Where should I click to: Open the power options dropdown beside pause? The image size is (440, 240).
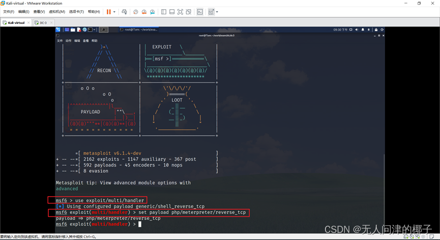(x=114, y=12)
